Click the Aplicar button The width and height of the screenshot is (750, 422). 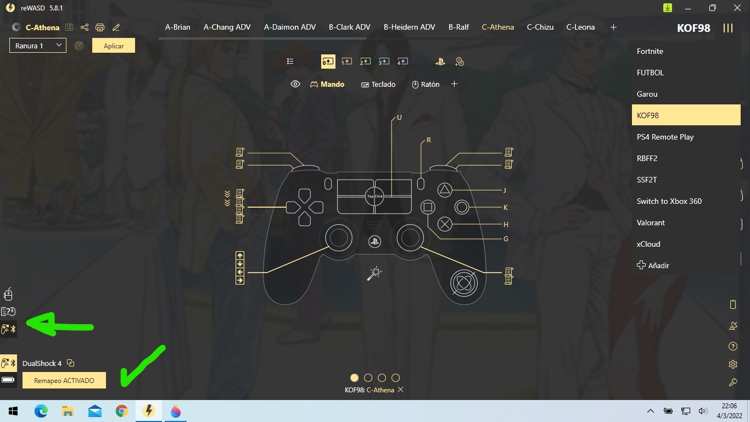pos(114,46)
